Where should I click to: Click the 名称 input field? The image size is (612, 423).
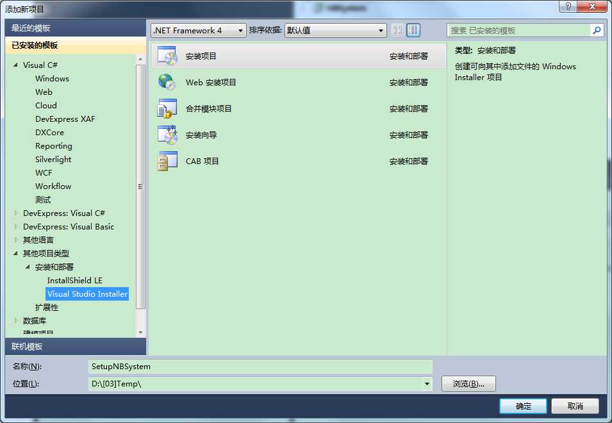point(260,367)
